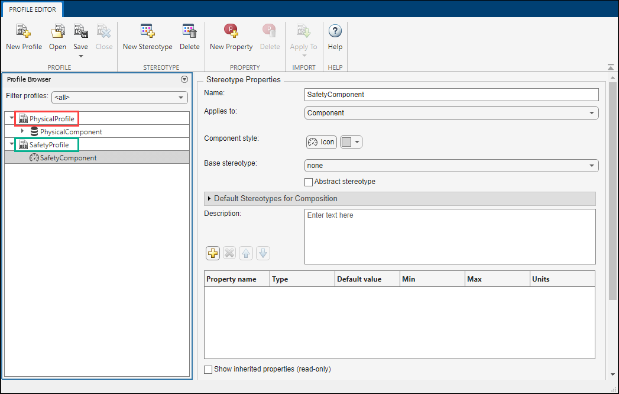The image size is (619, 394).
Task: Open the filter profiles dropdown
Action: [x=182, y=97]
